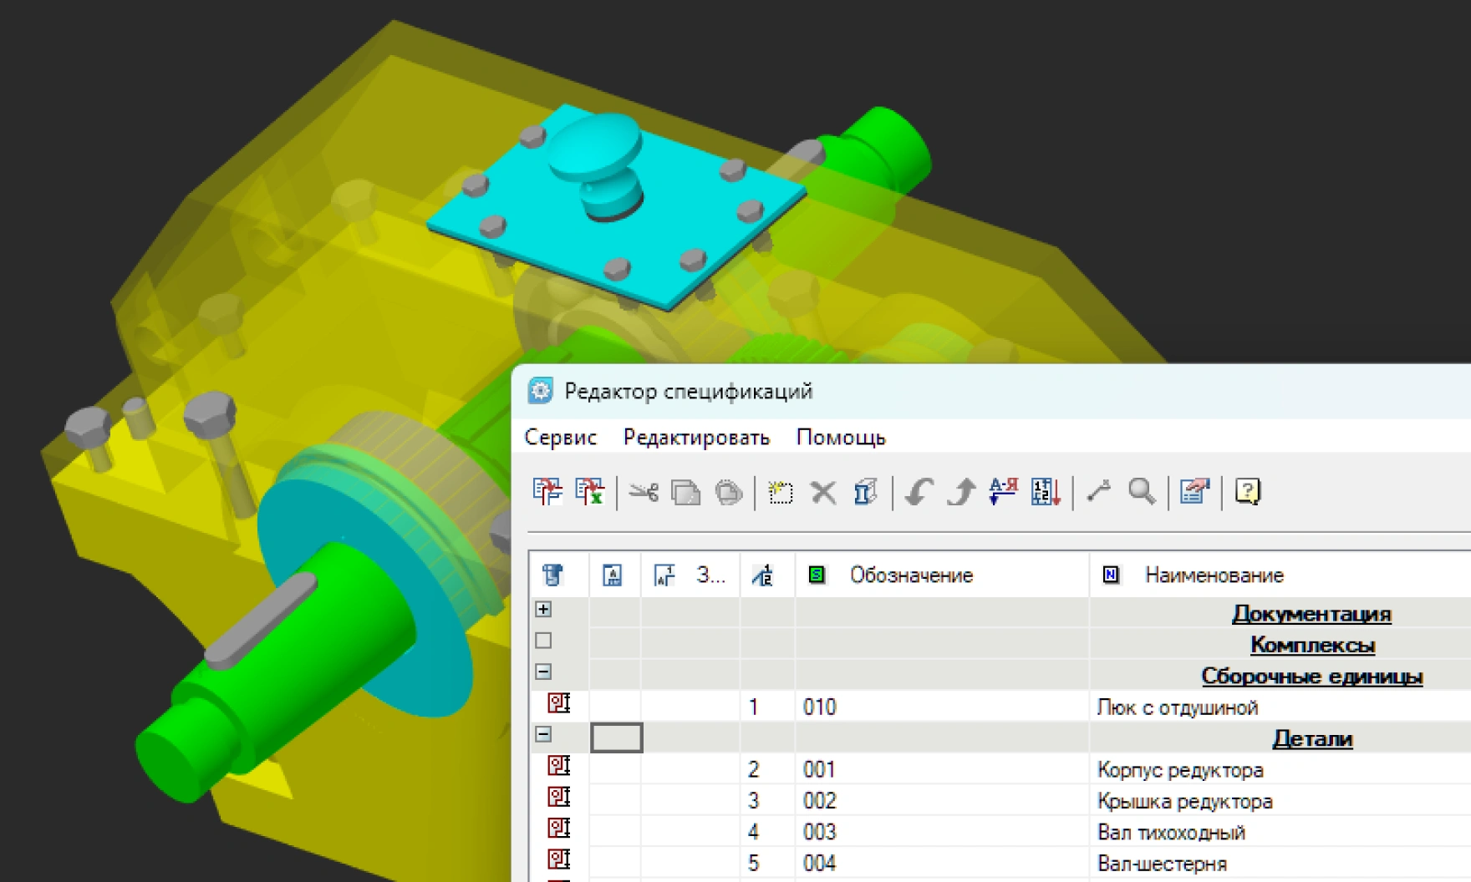Open the Помощь menu

pos(840,438)
